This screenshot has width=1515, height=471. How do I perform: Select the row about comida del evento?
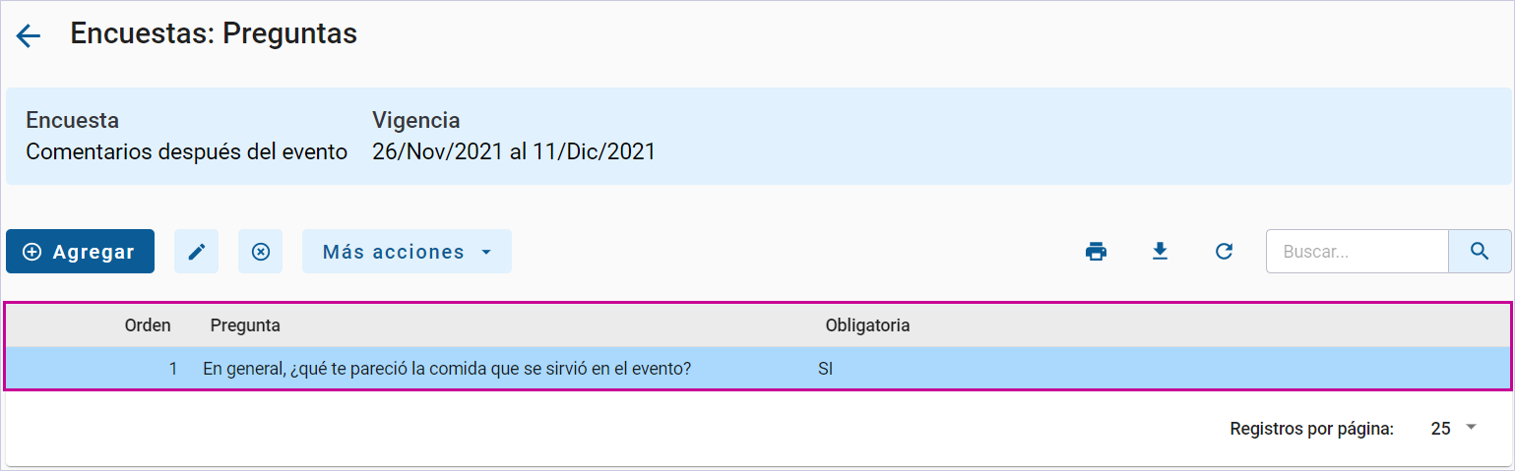(447, 370)
